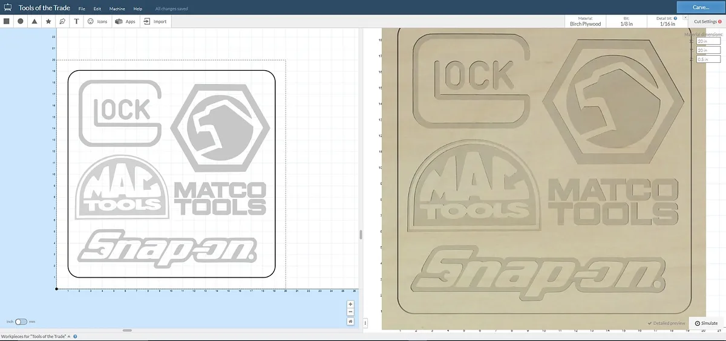
Task: Open the Machine menu
Action: pyautogui.click(x=117, y=9)
